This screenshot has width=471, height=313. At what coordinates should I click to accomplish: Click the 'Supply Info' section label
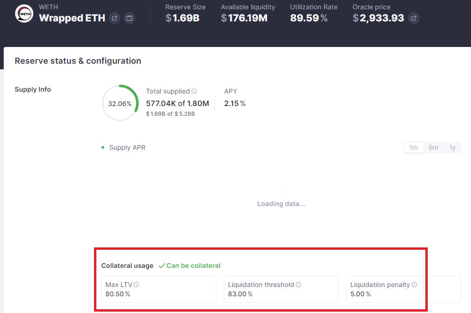[33, 89]
